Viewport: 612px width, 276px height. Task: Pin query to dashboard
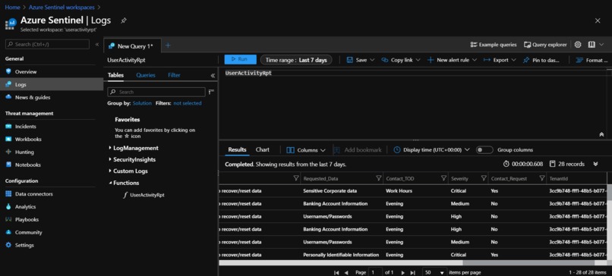tap(541, 60)
